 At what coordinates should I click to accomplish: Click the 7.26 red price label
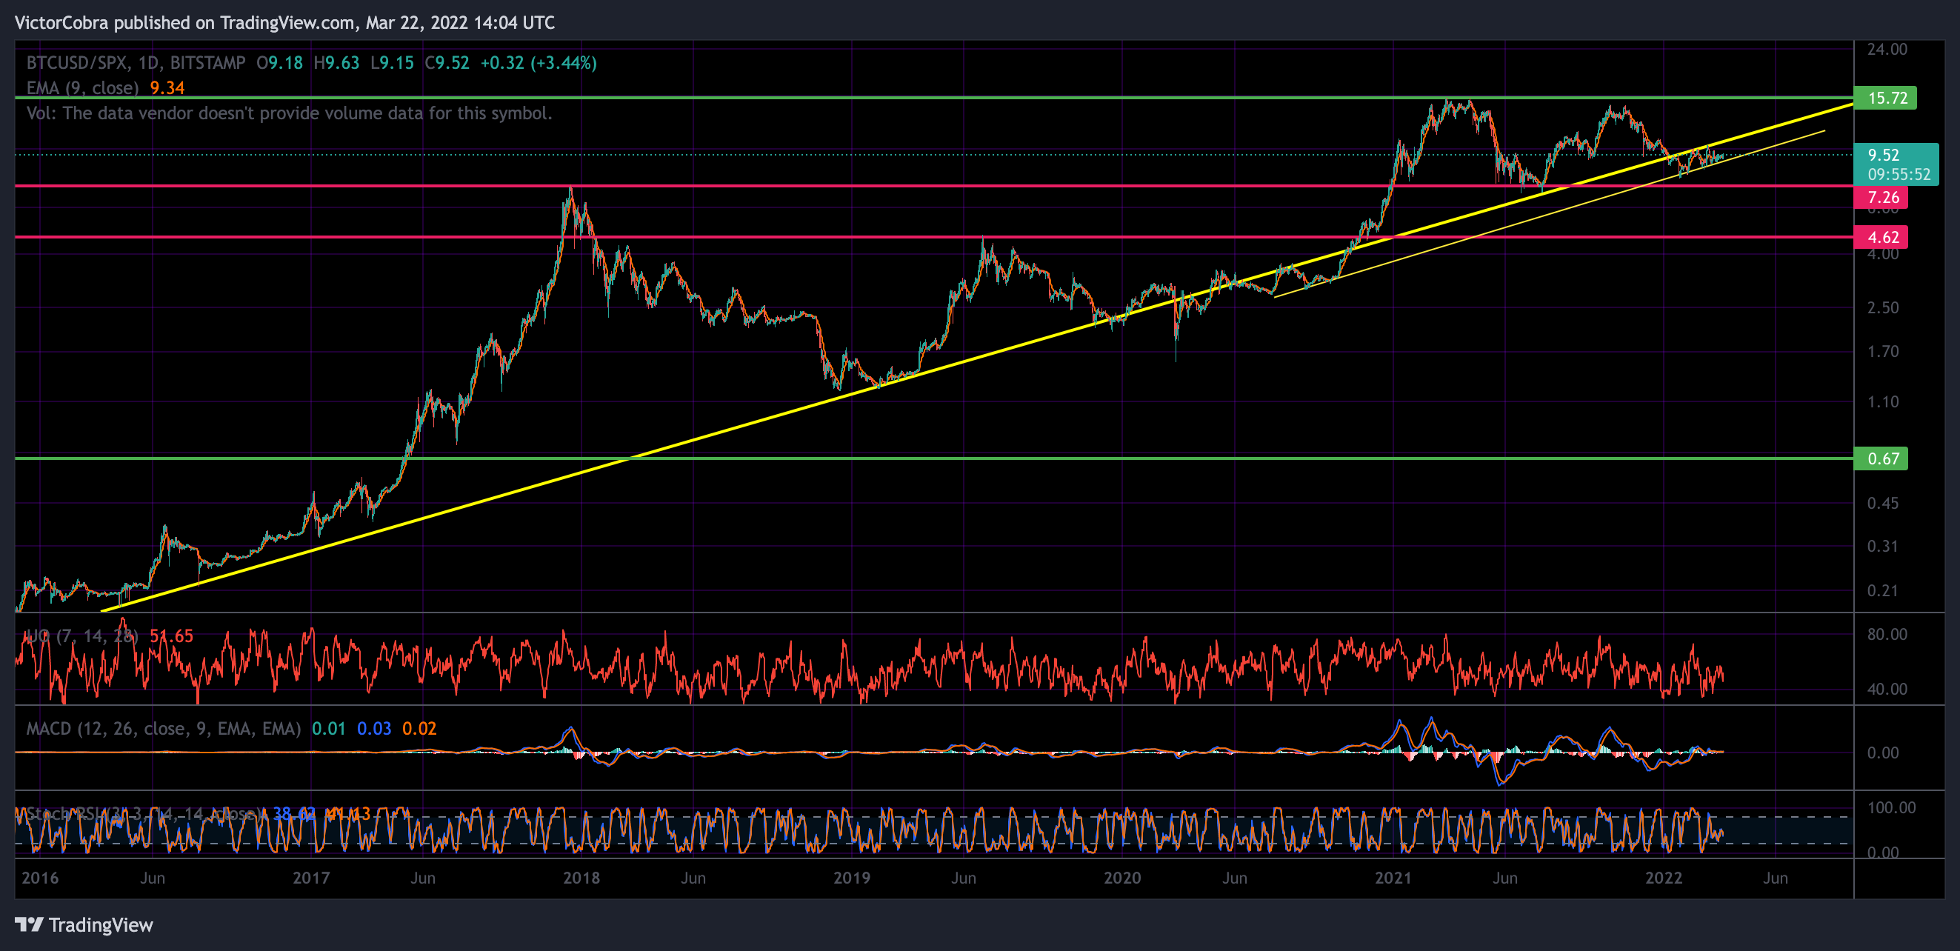pos(1881,198)
